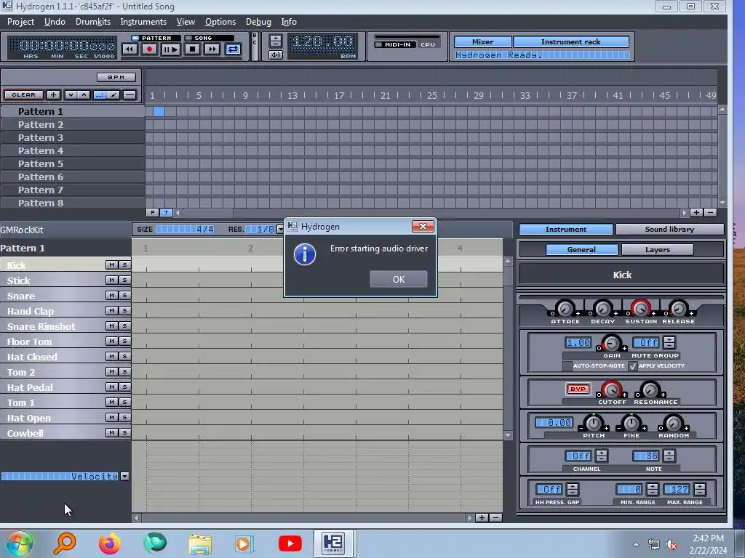Open the Options menu
The height and width of the screenshot is (558, 745).
(x=220, y=22)
